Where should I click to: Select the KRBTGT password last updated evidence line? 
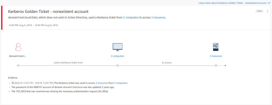(x=63, y=87)
